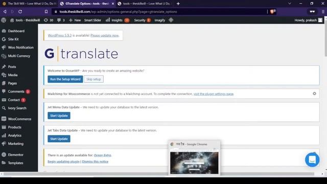Open comments bubble showing 3
Image resolution: width=327 pixels, height=184 pixels.
coord(61,20)
